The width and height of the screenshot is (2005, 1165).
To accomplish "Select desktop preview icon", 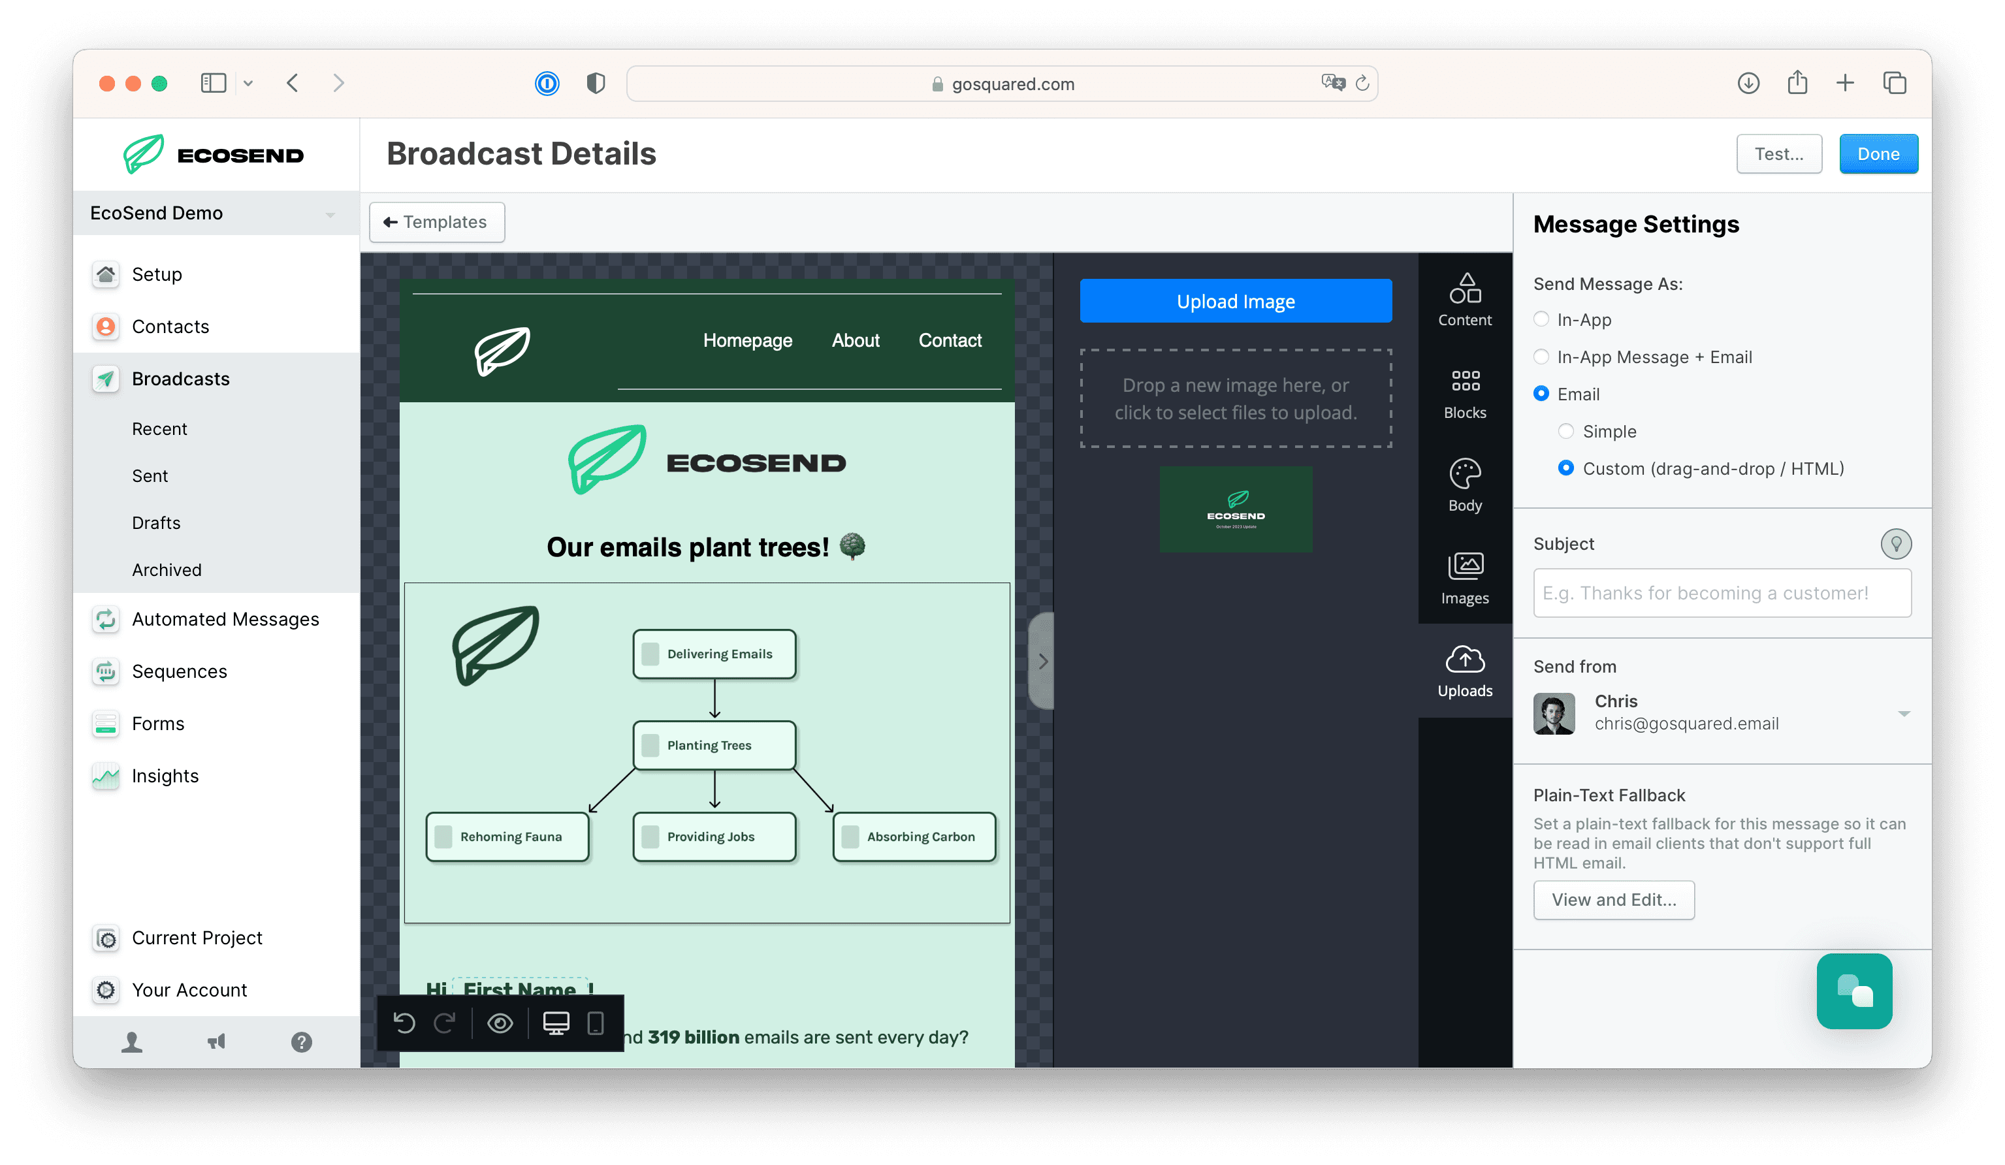I will pos(555,1023).
